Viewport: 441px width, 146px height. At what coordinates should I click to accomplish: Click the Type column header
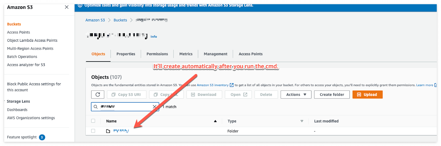232,121
